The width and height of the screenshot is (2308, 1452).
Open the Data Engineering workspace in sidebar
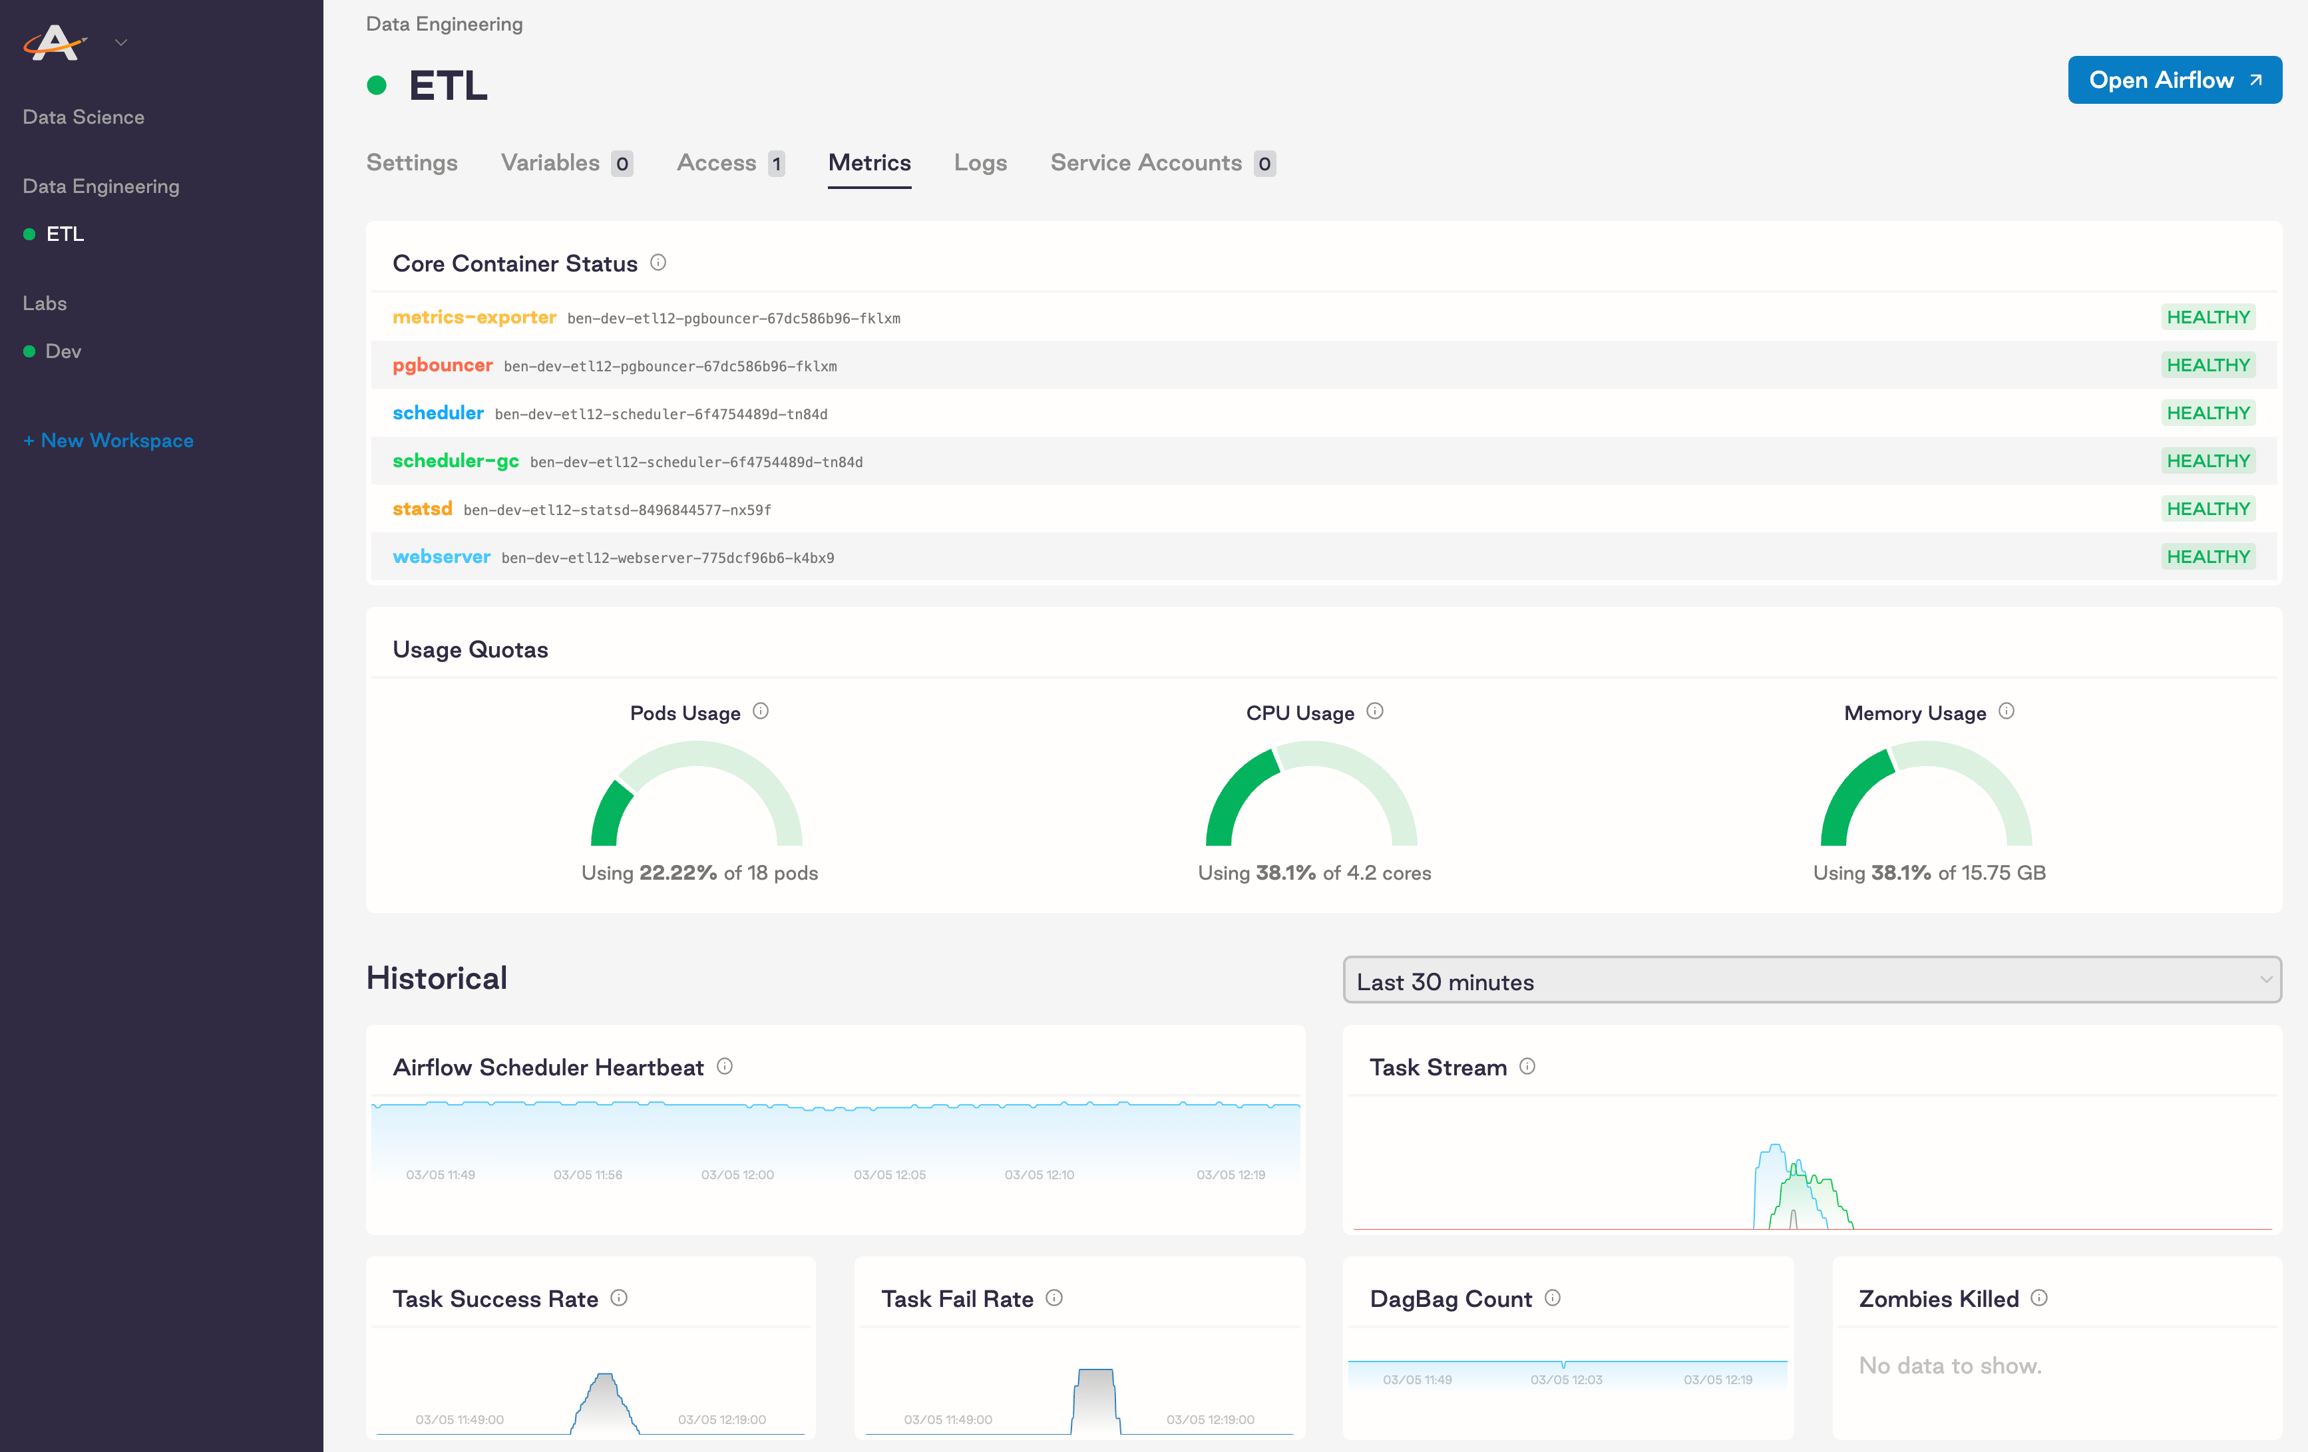[x=100, y=186]
